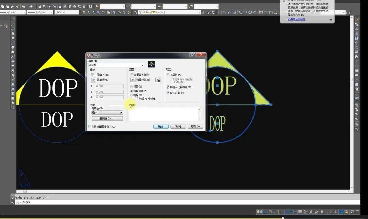Click the Select objects (选择对象) icon button
This screenshot has height=219, width=368.
133,80
